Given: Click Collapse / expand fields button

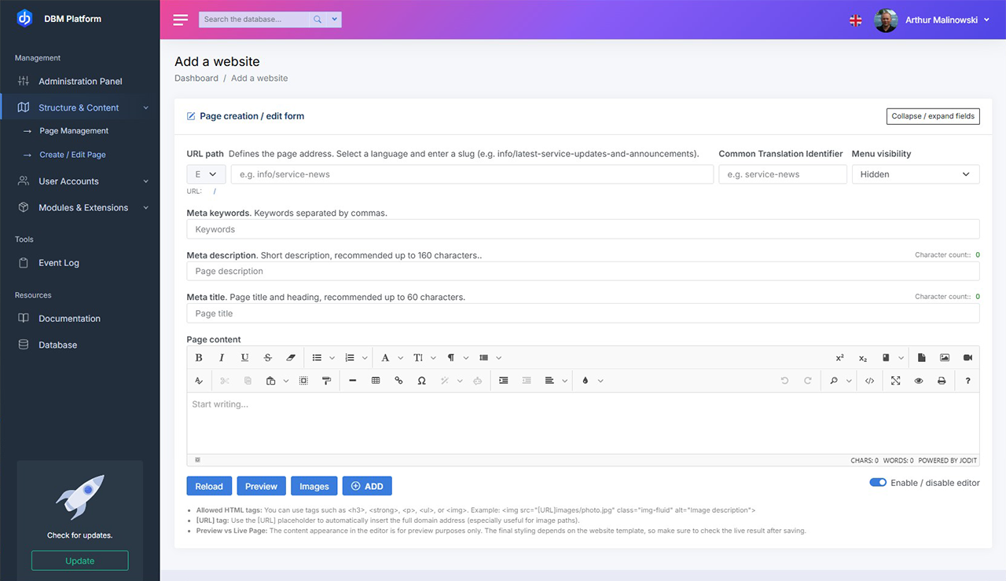Looking at the screenshot, I should click(933, 116).
